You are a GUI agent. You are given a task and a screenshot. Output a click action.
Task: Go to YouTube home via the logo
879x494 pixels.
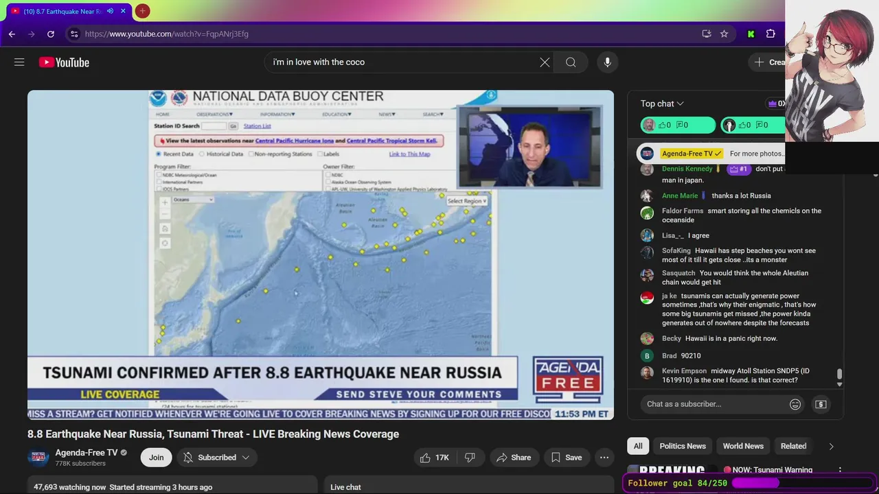coord(64,62)
